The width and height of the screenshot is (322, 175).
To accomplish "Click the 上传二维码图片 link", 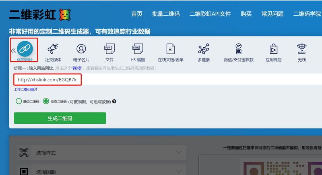I will pos(26,89).
